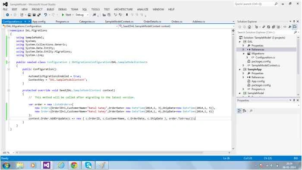Open the BUILD menu
The image size is (302, 170).
click(x=50, y=9)
